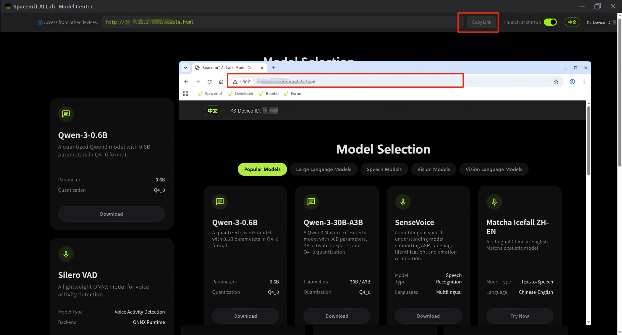622x335 pixels.
Task: Click the globe icon beside Access from other devices
Action: [40, 22]
